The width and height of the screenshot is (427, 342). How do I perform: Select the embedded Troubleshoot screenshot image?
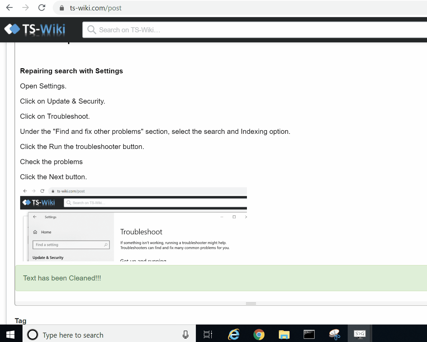[x=133, y=224]
